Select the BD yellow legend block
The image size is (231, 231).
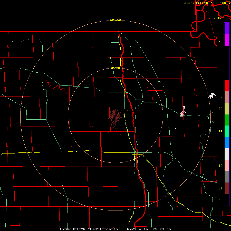(227, 109)
